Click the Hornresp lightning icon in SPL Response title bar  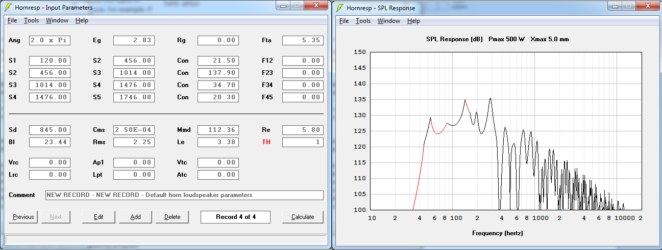pos(339,8)
